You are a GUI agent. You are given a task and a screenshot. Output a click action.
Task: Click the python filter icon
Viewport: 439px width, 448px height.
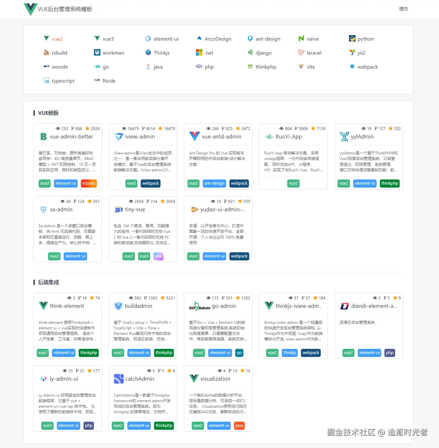coord(352,38)
